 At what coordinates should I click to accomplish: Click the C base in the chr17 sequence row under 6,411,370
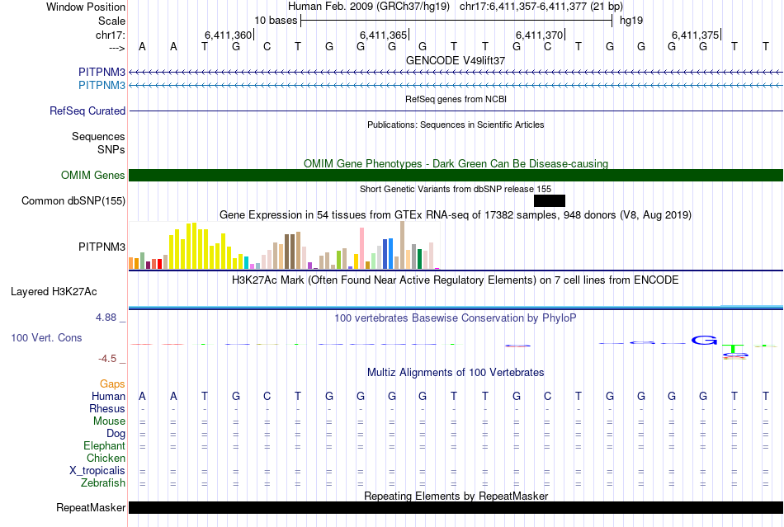click(547, 46)
